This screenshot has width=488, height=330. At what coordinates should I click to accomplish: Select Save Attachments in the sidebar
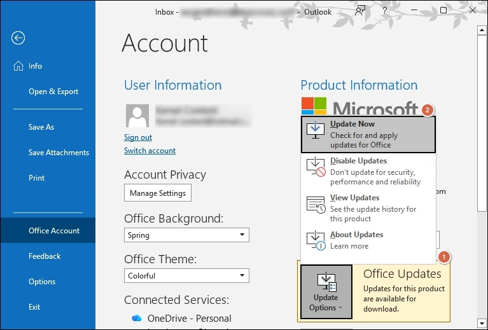point(48,153)
